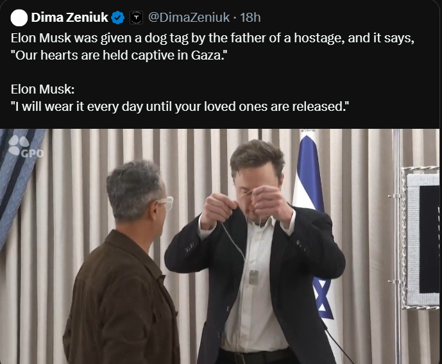Click the 18h post timestamp

tap(250, 17)
